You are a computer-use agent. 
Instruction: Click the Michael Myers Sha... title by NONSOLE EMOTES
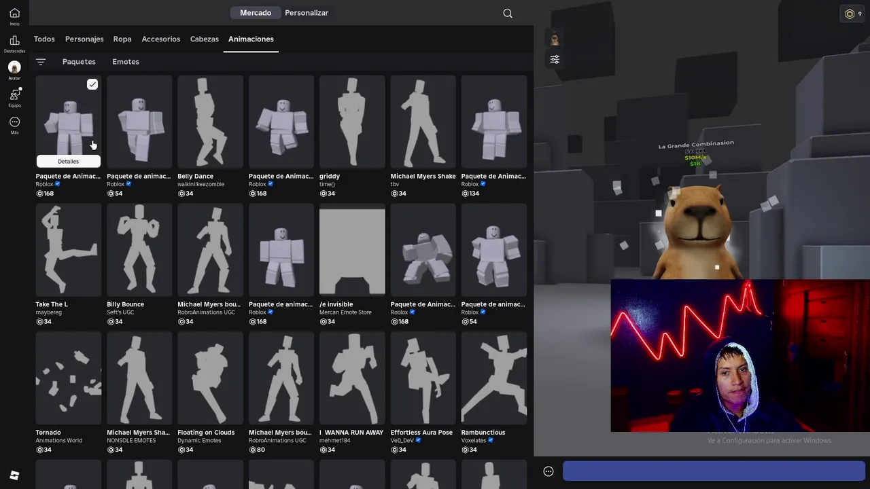coord(139,433)
